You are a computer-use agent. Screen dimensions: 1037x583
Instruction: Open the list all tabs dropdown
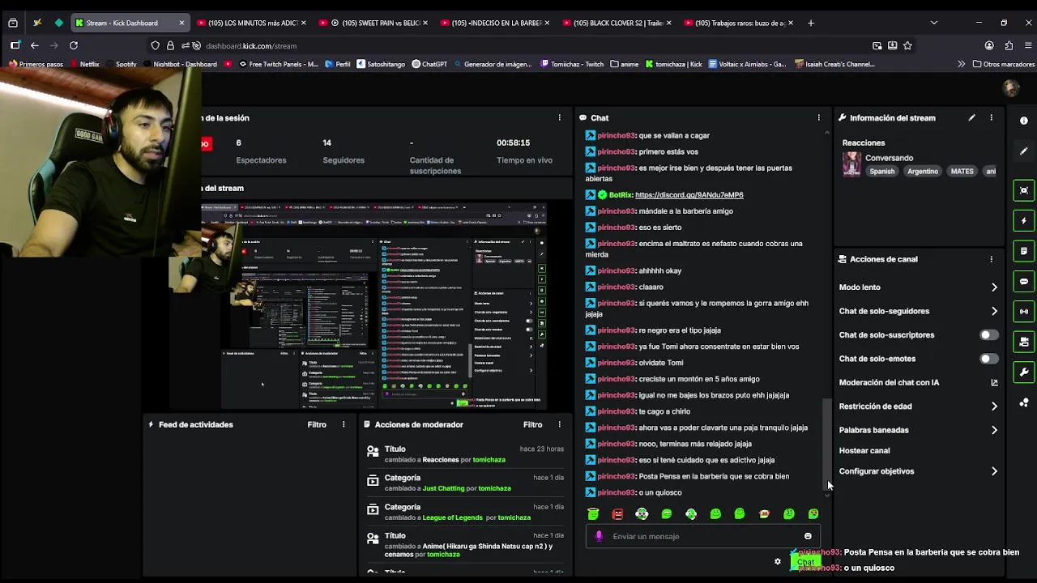(x=933, y=23)
